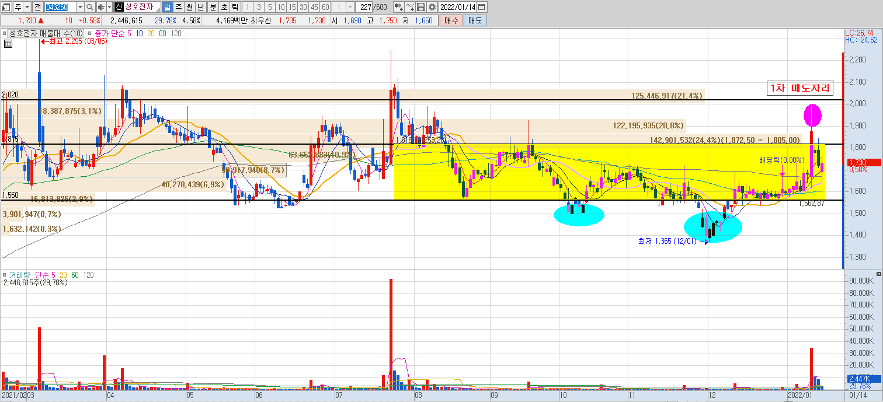Click the add candle chart icon

point(399,7)
